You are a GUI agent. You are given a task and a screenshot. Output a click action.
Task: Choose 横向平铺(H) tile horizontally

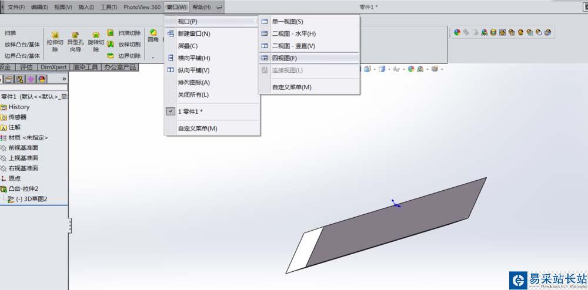212,58
